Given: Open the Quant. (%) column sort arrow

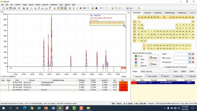Looking at the screenshot, I should (194, 80).
